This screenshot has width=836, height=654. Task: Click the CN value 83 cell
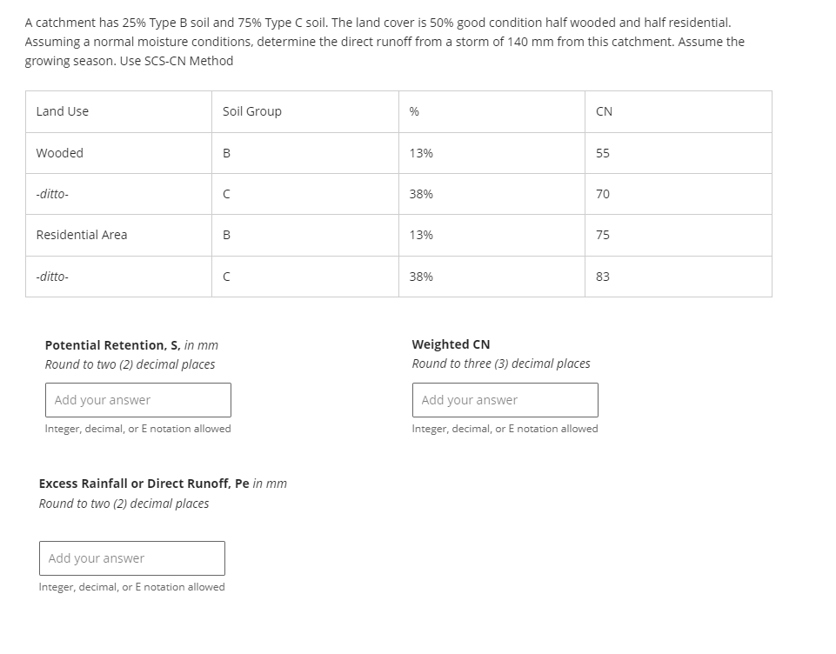coord(601,277)
